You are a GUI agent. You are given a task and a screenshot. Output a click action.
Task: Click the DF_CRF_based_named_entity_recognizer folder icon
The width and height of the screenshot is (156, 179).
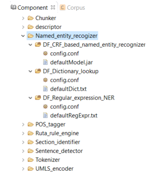coord(38,45)
